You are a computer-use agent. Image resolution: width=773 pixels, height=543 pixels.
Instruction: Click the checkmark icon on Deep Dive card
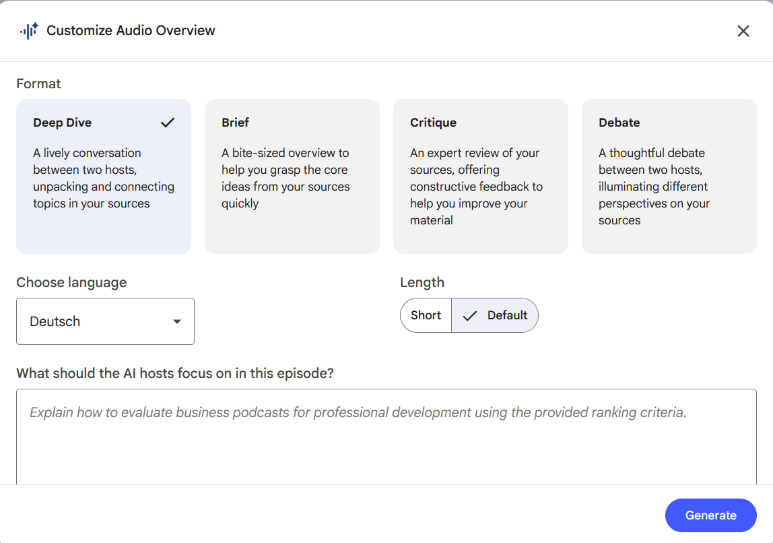click(167, 122)
